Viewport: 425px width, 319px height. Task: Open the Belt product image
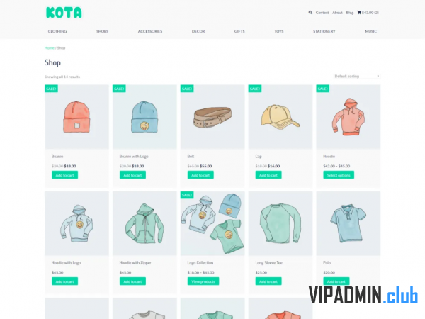pos(212,117)
